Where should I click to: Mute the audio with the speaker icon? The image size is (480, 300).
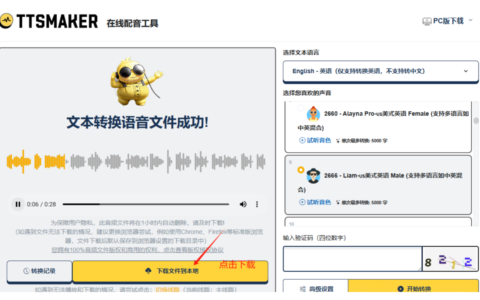[243, 204]
